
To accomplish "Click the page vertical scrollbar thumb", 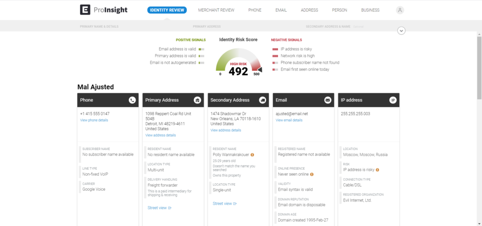I will click(x=479, y=68).
